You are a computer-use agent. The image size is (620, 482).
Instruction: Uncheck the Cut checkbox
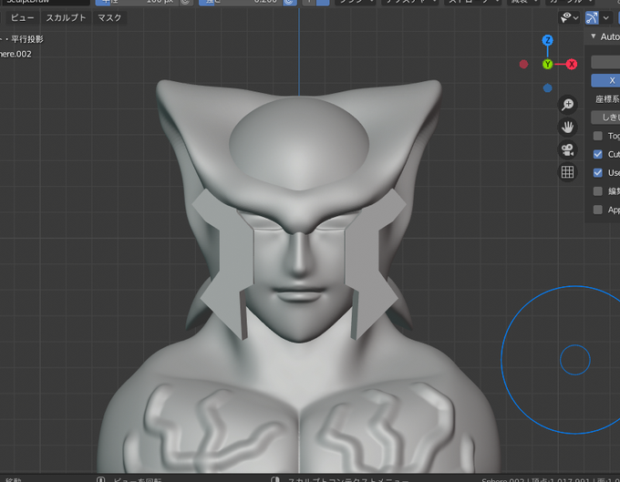click(x=598, y=154)
